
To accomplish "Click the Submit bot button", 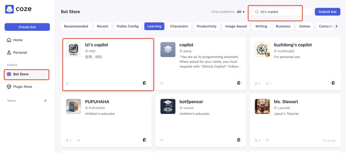I will coord(328,12).
